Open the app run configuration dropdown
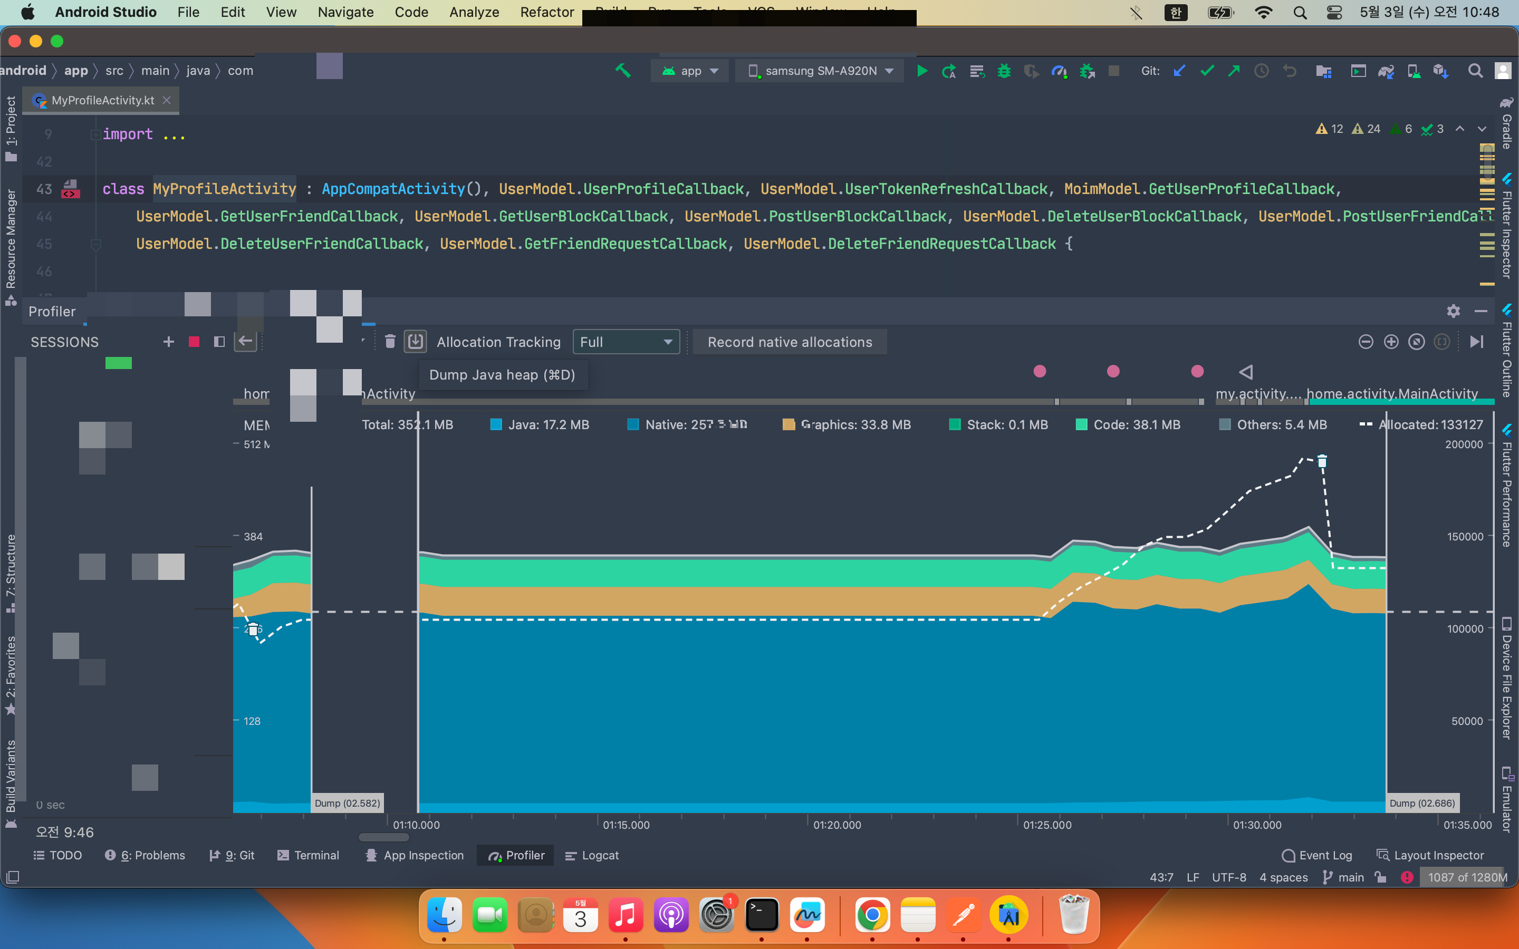This screenshot has width=1519, height=949. pos(690,71)
